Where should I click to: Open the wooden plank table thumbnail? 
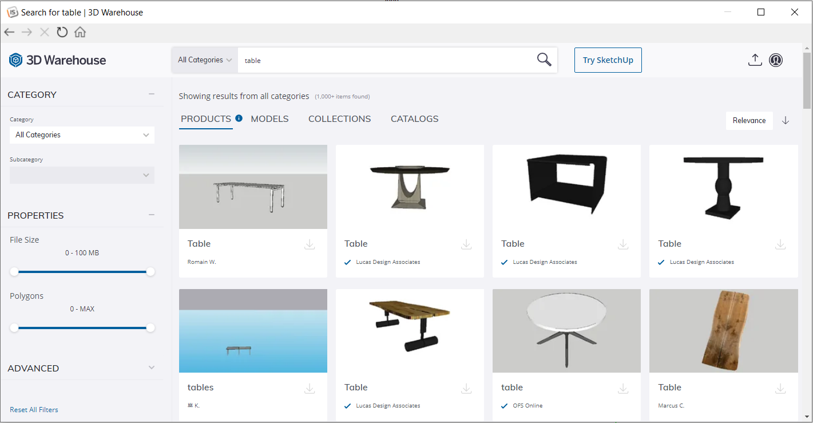click(410, 331)
